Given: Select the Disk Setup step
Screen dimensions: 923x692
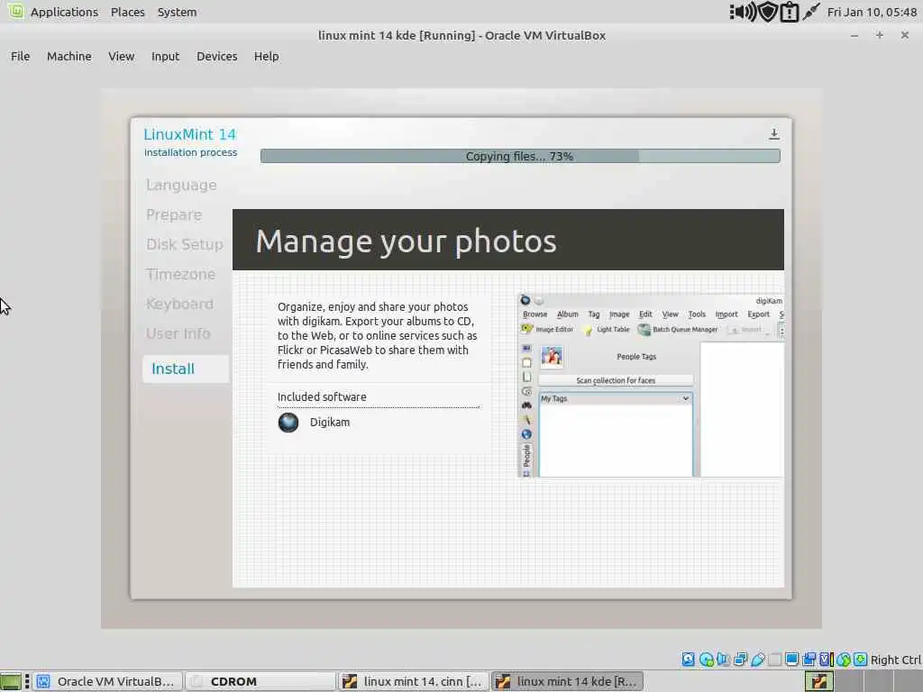Looking at the screenshot, I should 185,244.
